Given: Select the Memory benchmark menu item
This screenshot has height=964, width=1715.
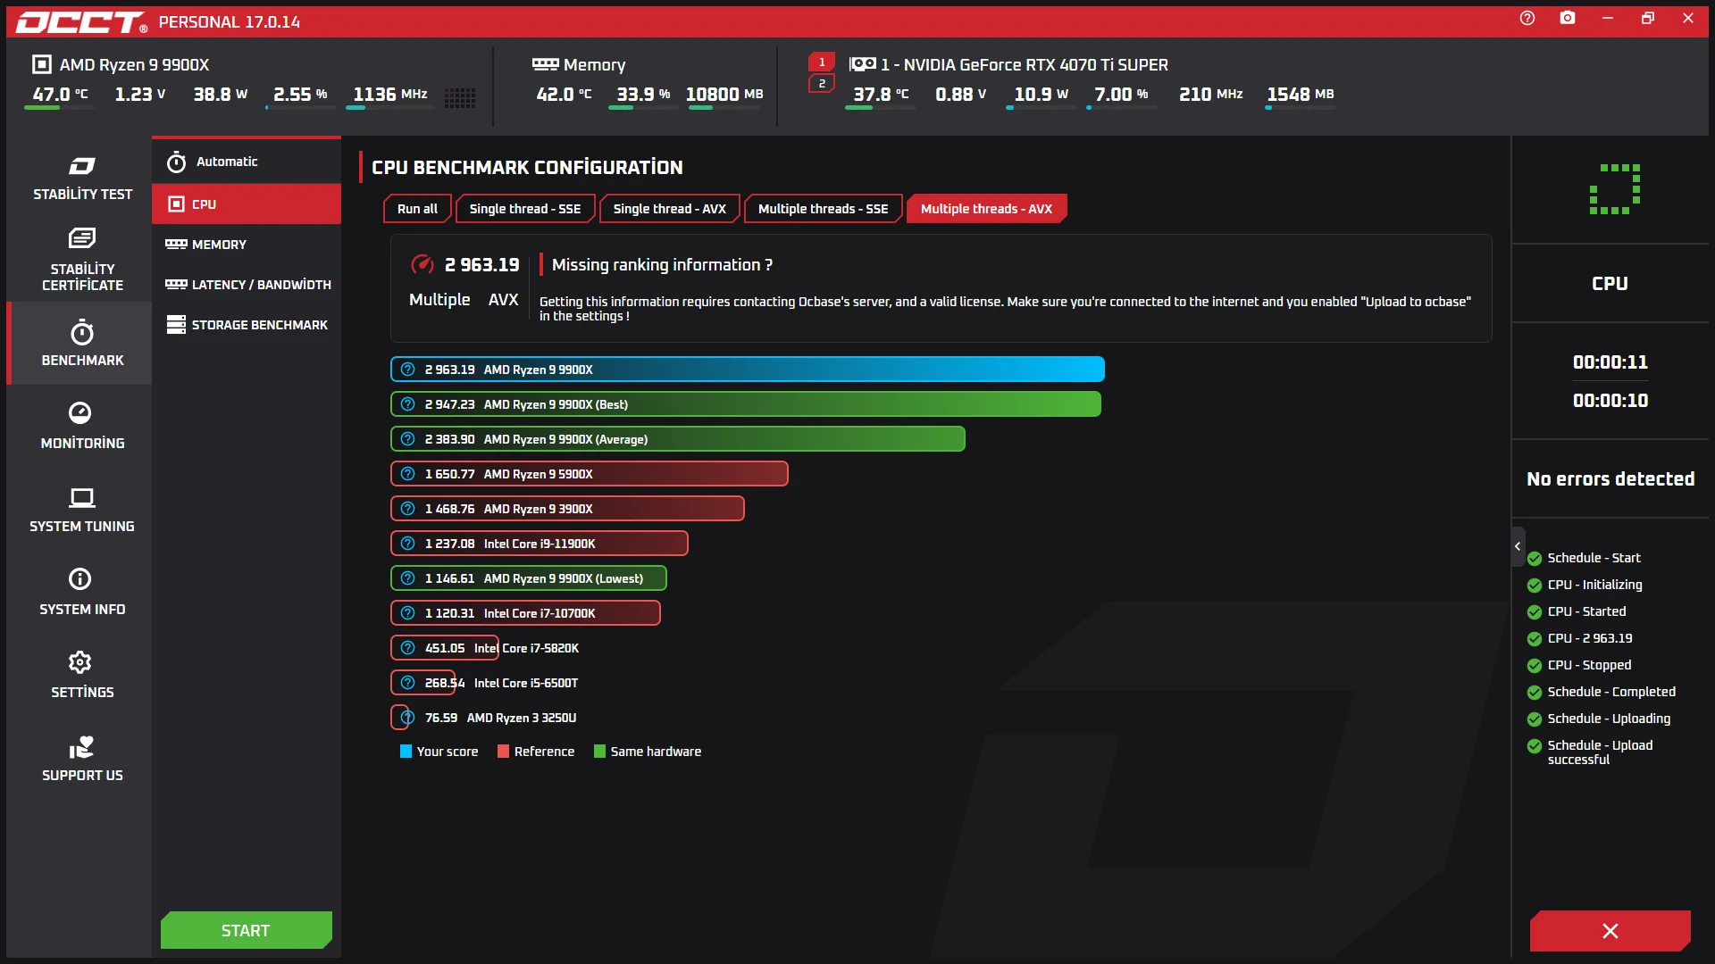Looking at the screenshot, I should pos(247,245).
